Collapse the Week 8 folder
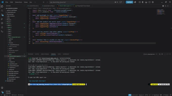Image resolution: width=172 pixels, height=96 pixels. (x=9, y=28)
